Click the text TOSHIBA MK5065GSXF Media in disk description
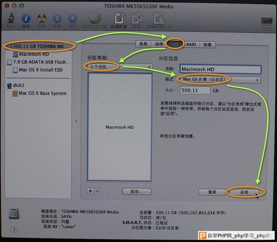This screenshot has width=277, height=242. point(90,212)
